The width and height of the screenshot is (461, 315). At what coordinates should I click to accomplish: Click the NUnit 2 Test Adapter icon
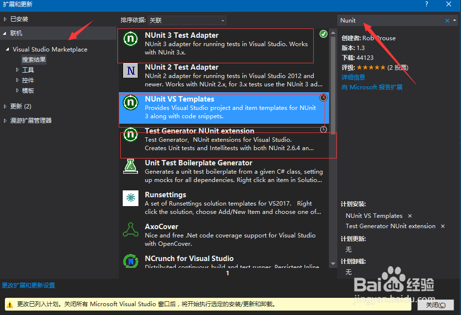coord(131,71)
